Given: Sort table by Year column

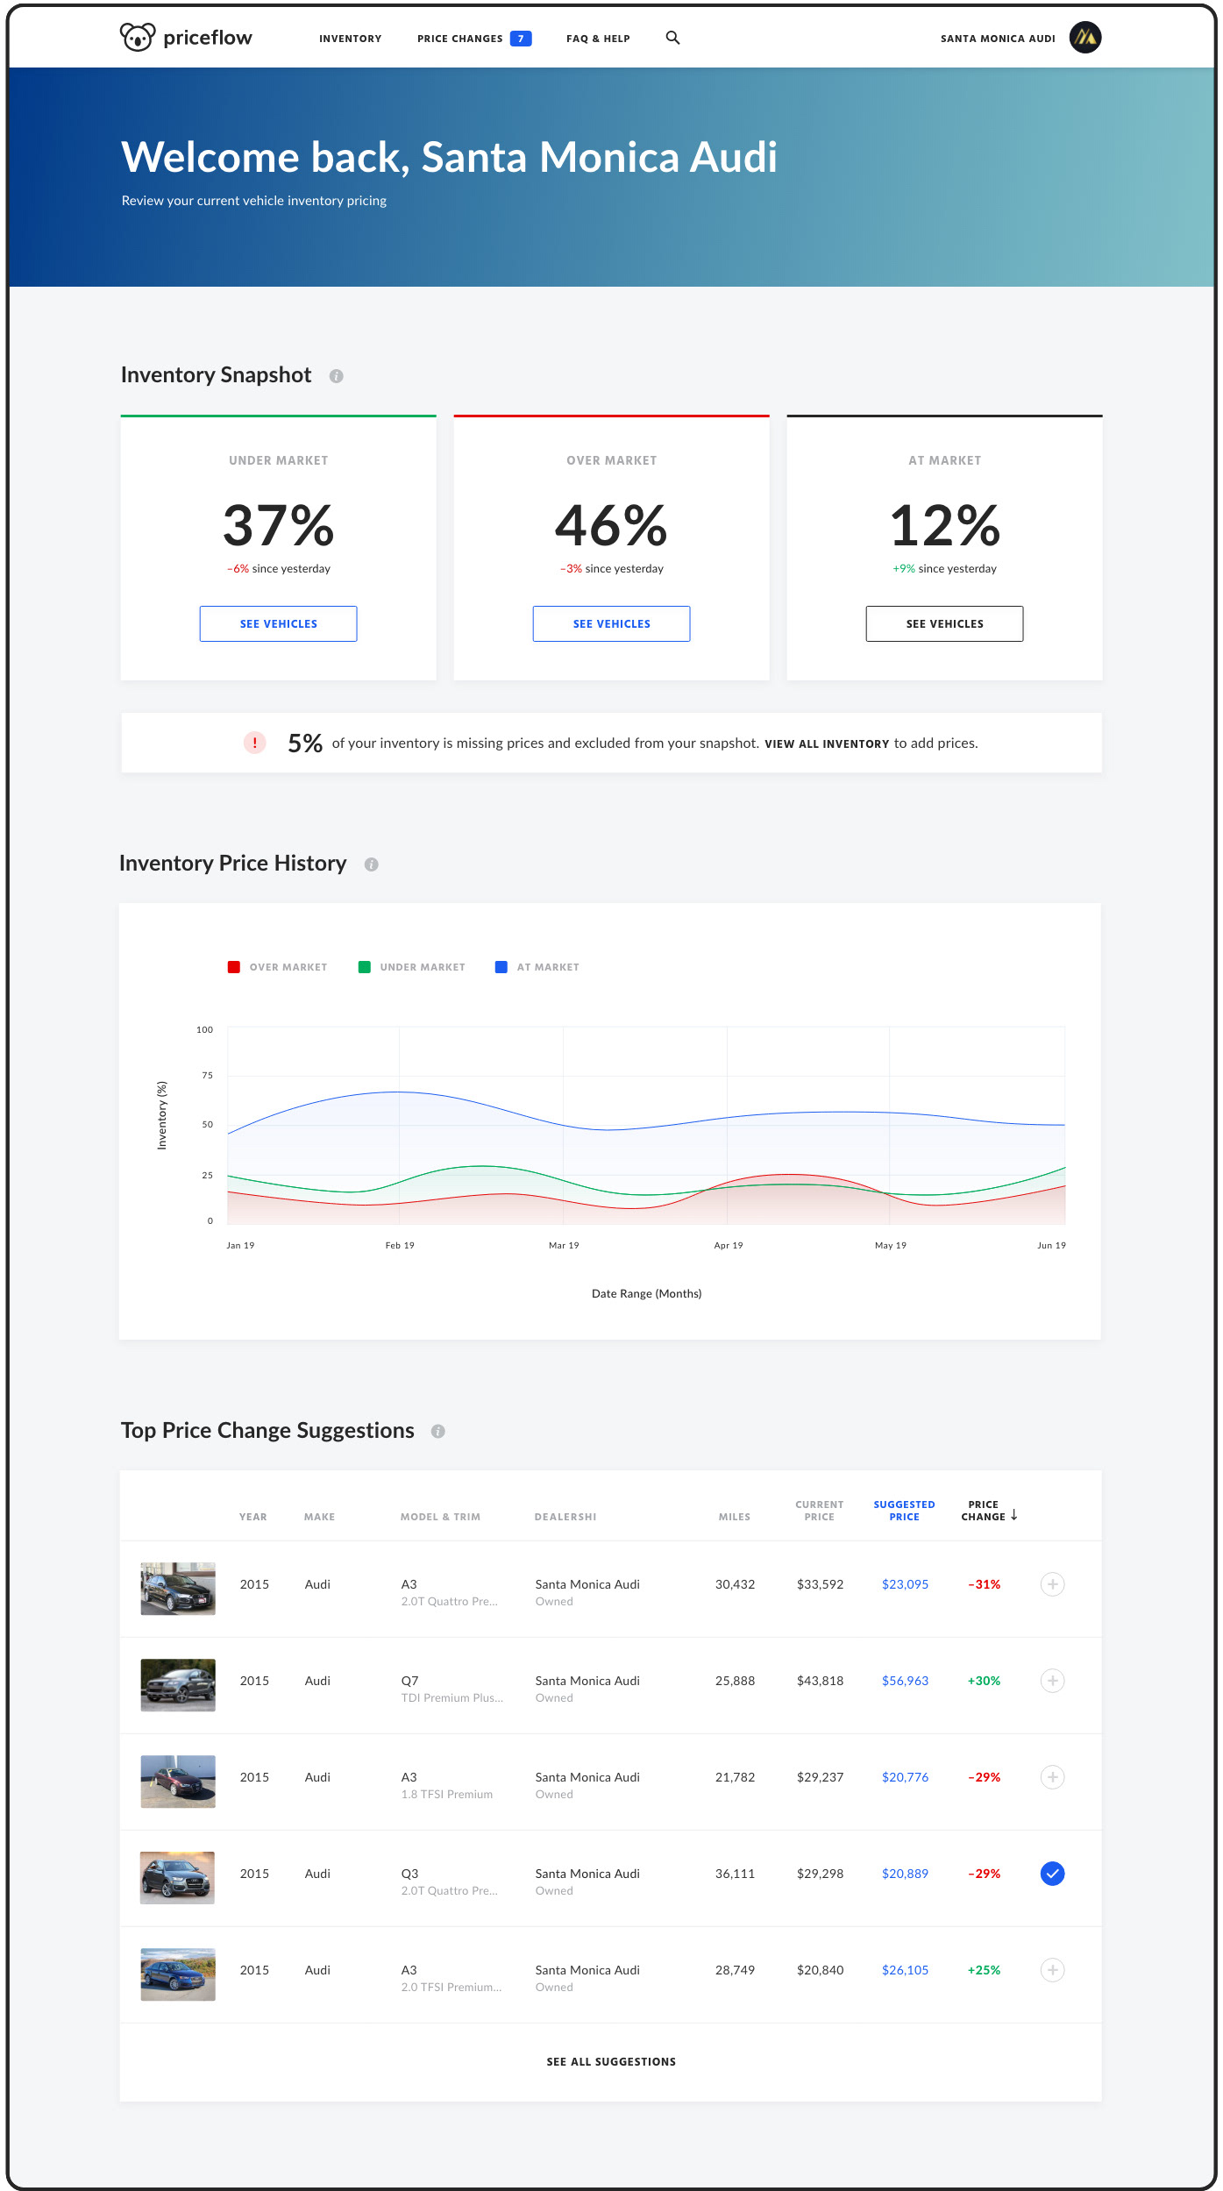Looking at the screenshot, I should [x=252, y=1517].
